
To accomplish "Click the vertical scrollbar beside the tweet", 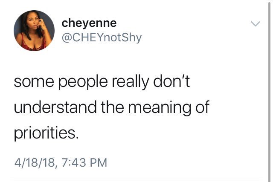I will (269, 91).
